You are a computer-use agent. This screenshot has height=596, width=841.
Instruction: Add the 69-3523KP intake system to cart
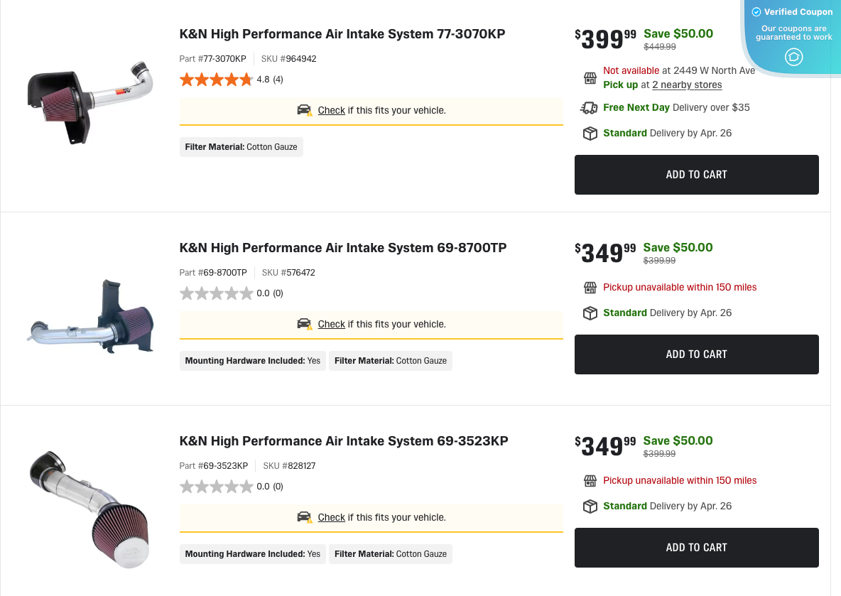click(696, 547)
